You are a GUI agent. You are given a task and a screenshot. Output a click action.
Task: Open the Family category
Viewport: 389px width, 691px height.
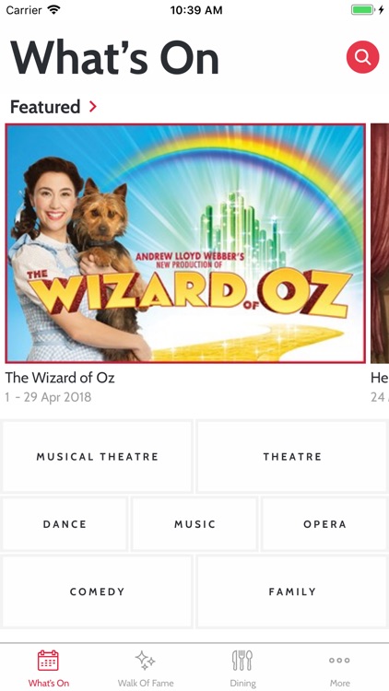coord(292,591)
